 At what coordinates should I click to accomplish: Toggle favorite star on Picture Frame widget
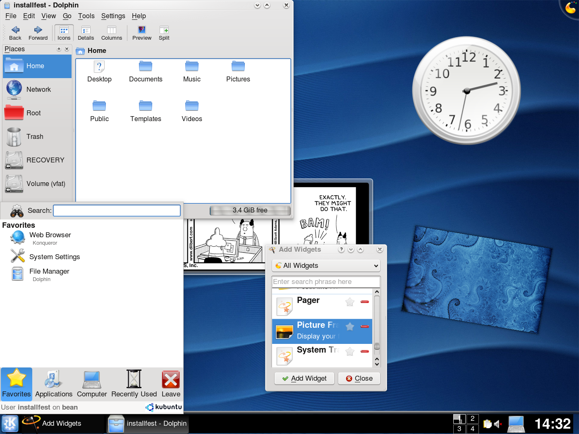coord(349,327)
